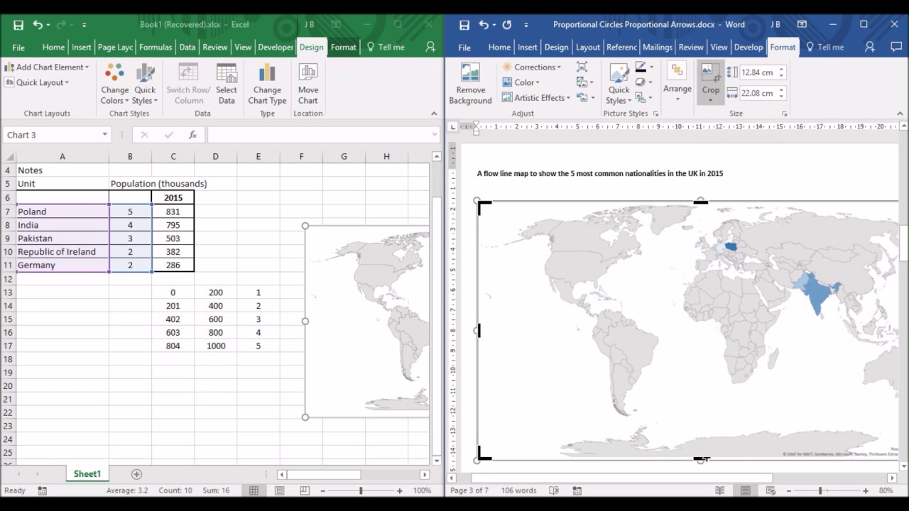This screenshot has width=909, height=511.
Task: Add a new sheet with plus icon
Action: (x=136, y=474)
